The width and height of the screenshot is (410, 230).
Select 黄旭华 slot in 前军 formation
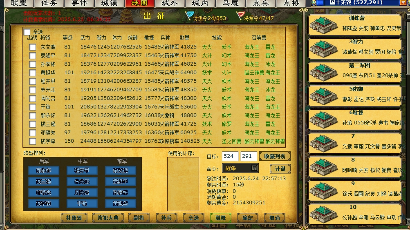121,203
